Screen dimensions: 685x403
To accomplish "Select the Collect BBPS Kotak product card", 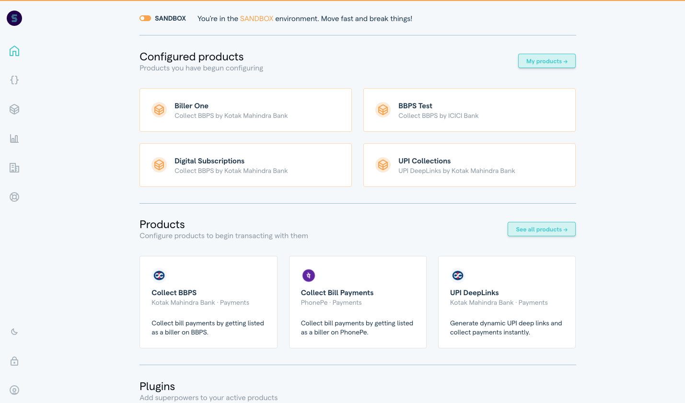I will click(208, 302).
